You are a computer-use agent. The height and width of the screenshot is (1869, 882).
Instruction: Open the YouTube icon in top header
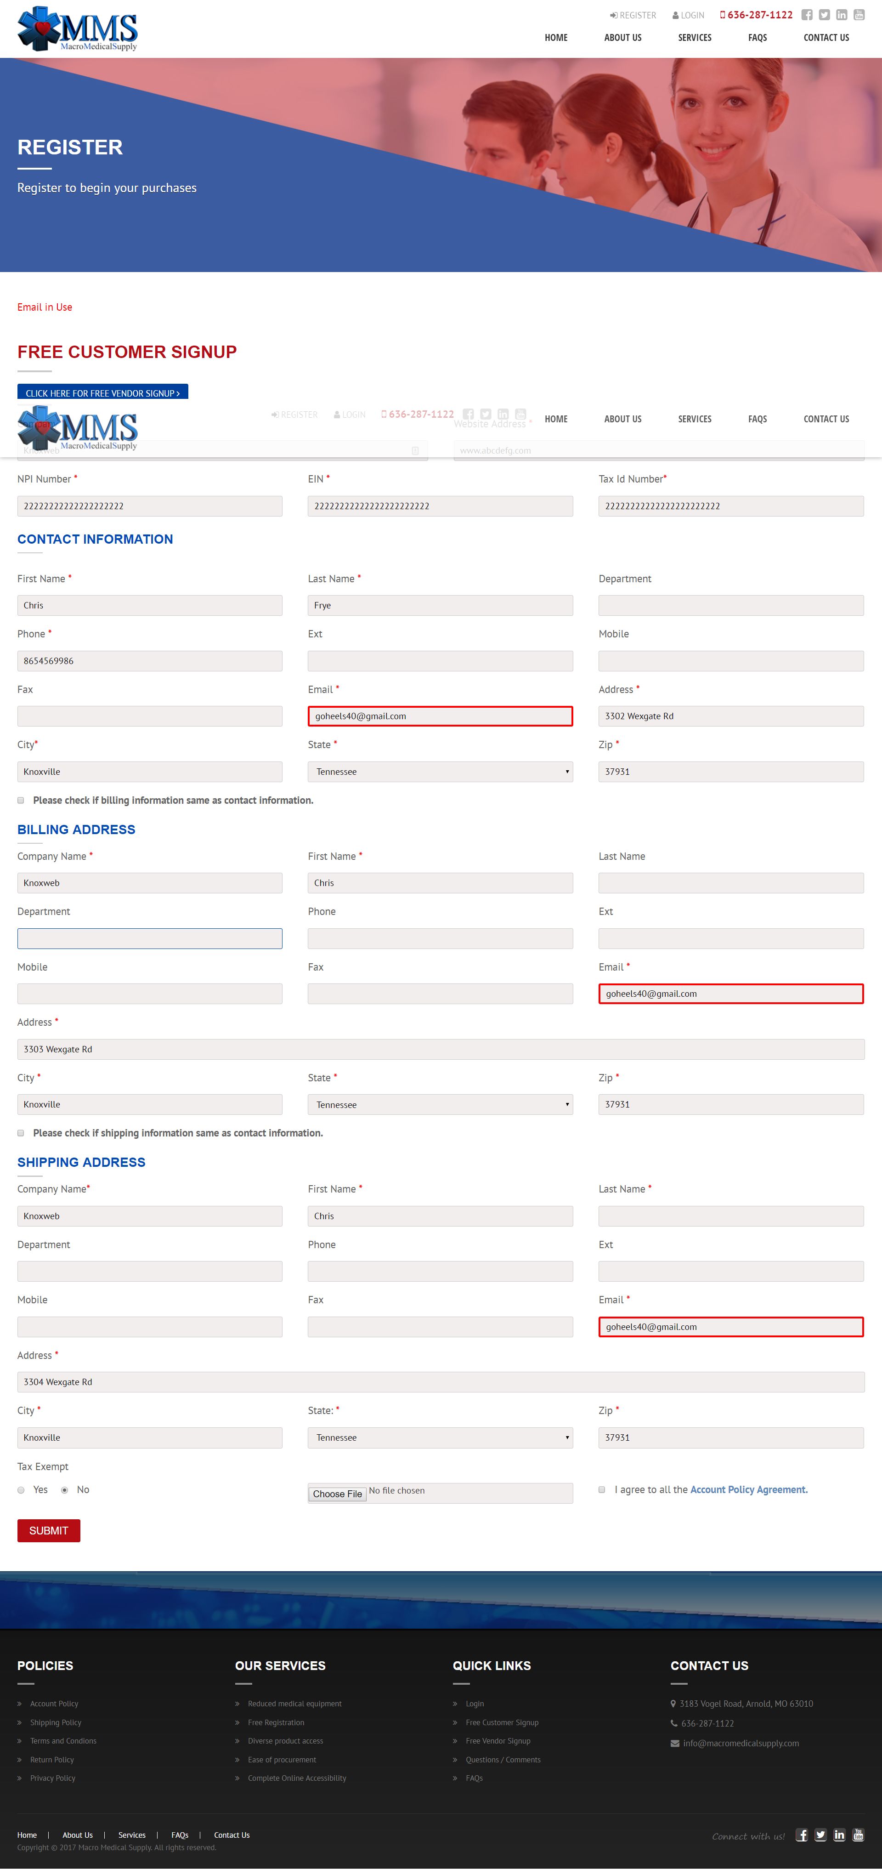click(x=859, y=15)
